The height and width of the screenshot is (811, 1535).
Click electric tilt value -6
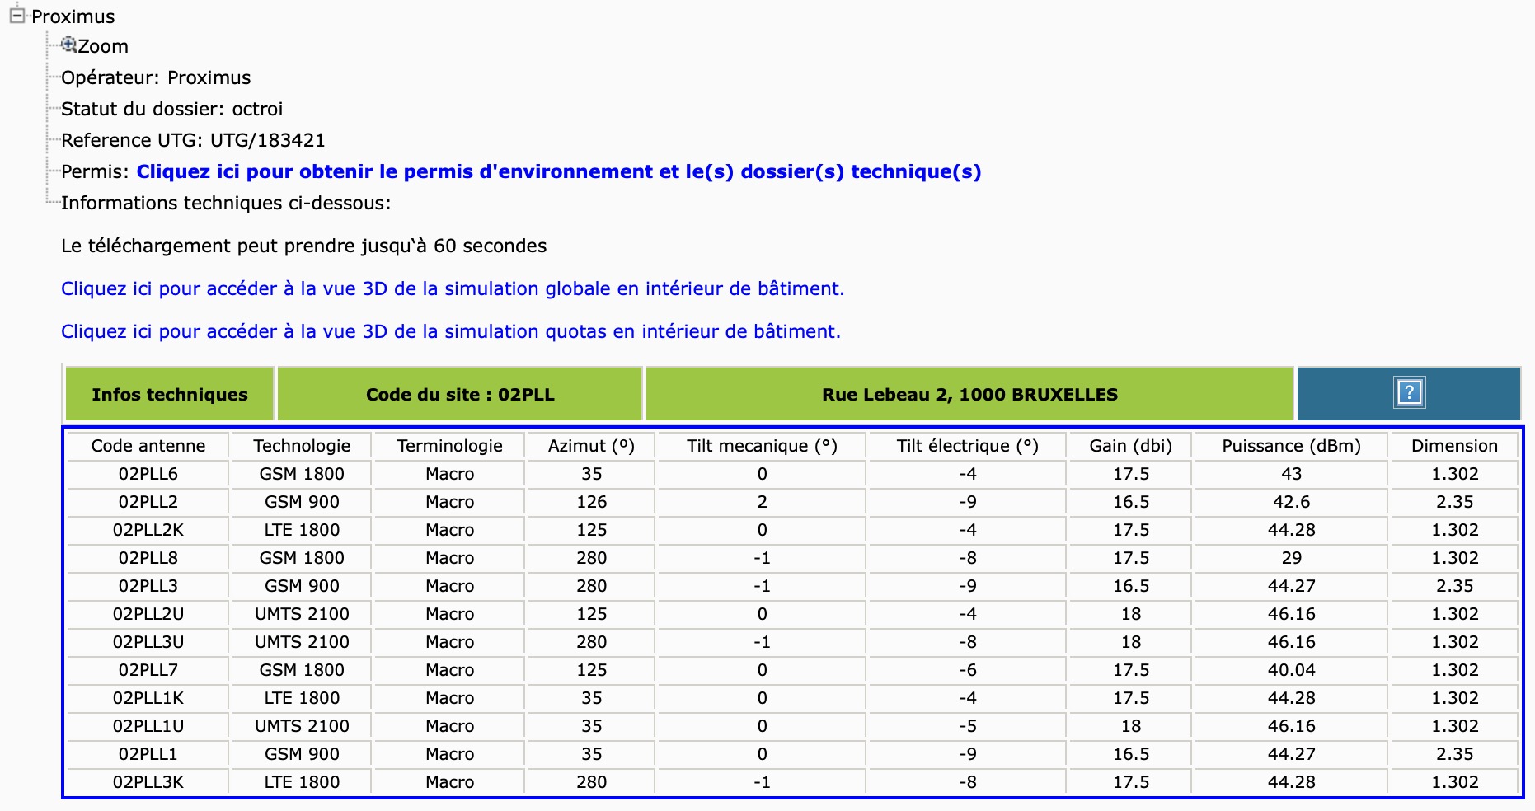point(967,670)
